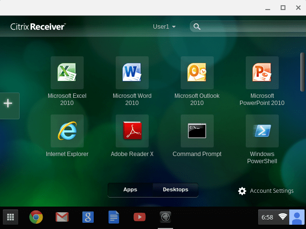306x229 pixels.
Task: Open Microsoft PowerPoint 2010
Action: (262, 73)
